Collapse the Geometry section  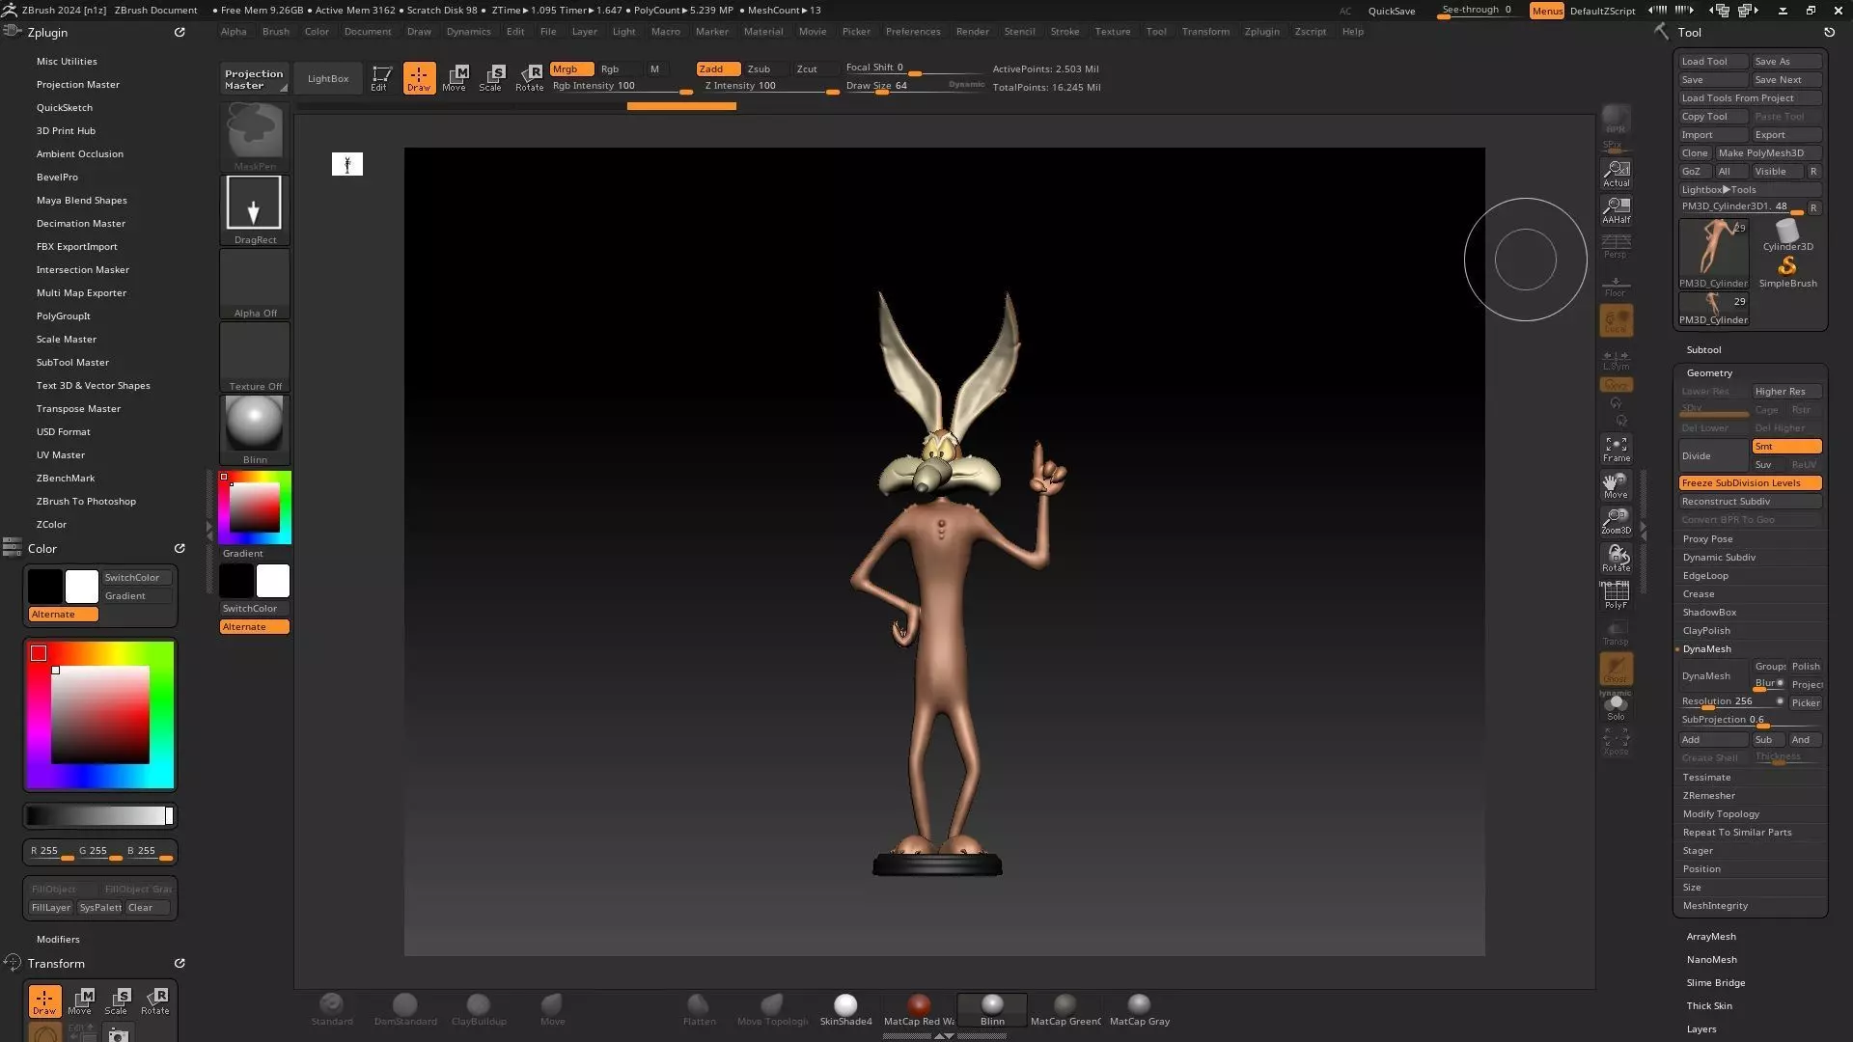click(1709, 372)
